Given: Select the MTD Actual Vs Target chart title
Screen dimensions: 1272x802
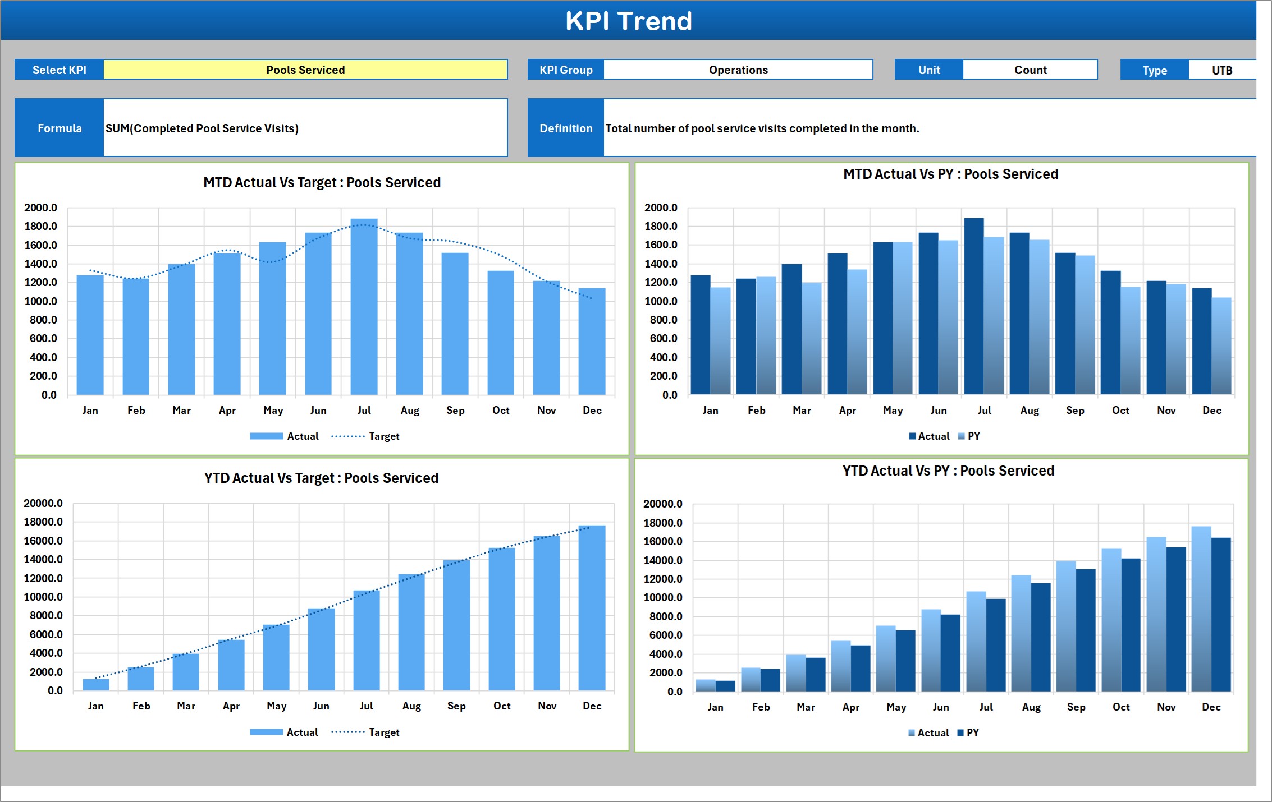Looking at the screenshot, I should click(x=322, y=183).
